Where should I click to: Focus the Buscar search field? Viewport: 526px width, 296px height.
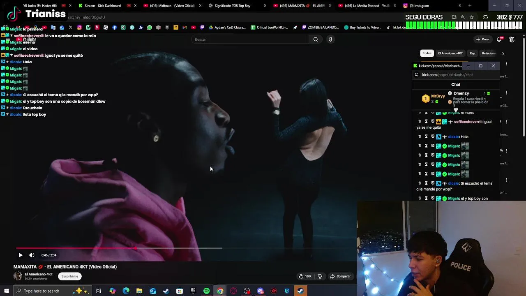click(250, 39)
